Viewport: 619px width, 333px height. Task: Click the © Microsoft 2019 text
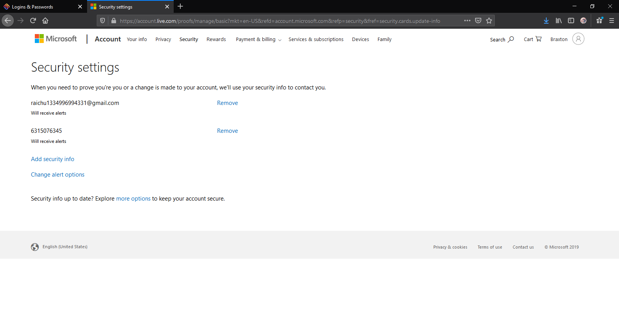[x=562, y=247]
